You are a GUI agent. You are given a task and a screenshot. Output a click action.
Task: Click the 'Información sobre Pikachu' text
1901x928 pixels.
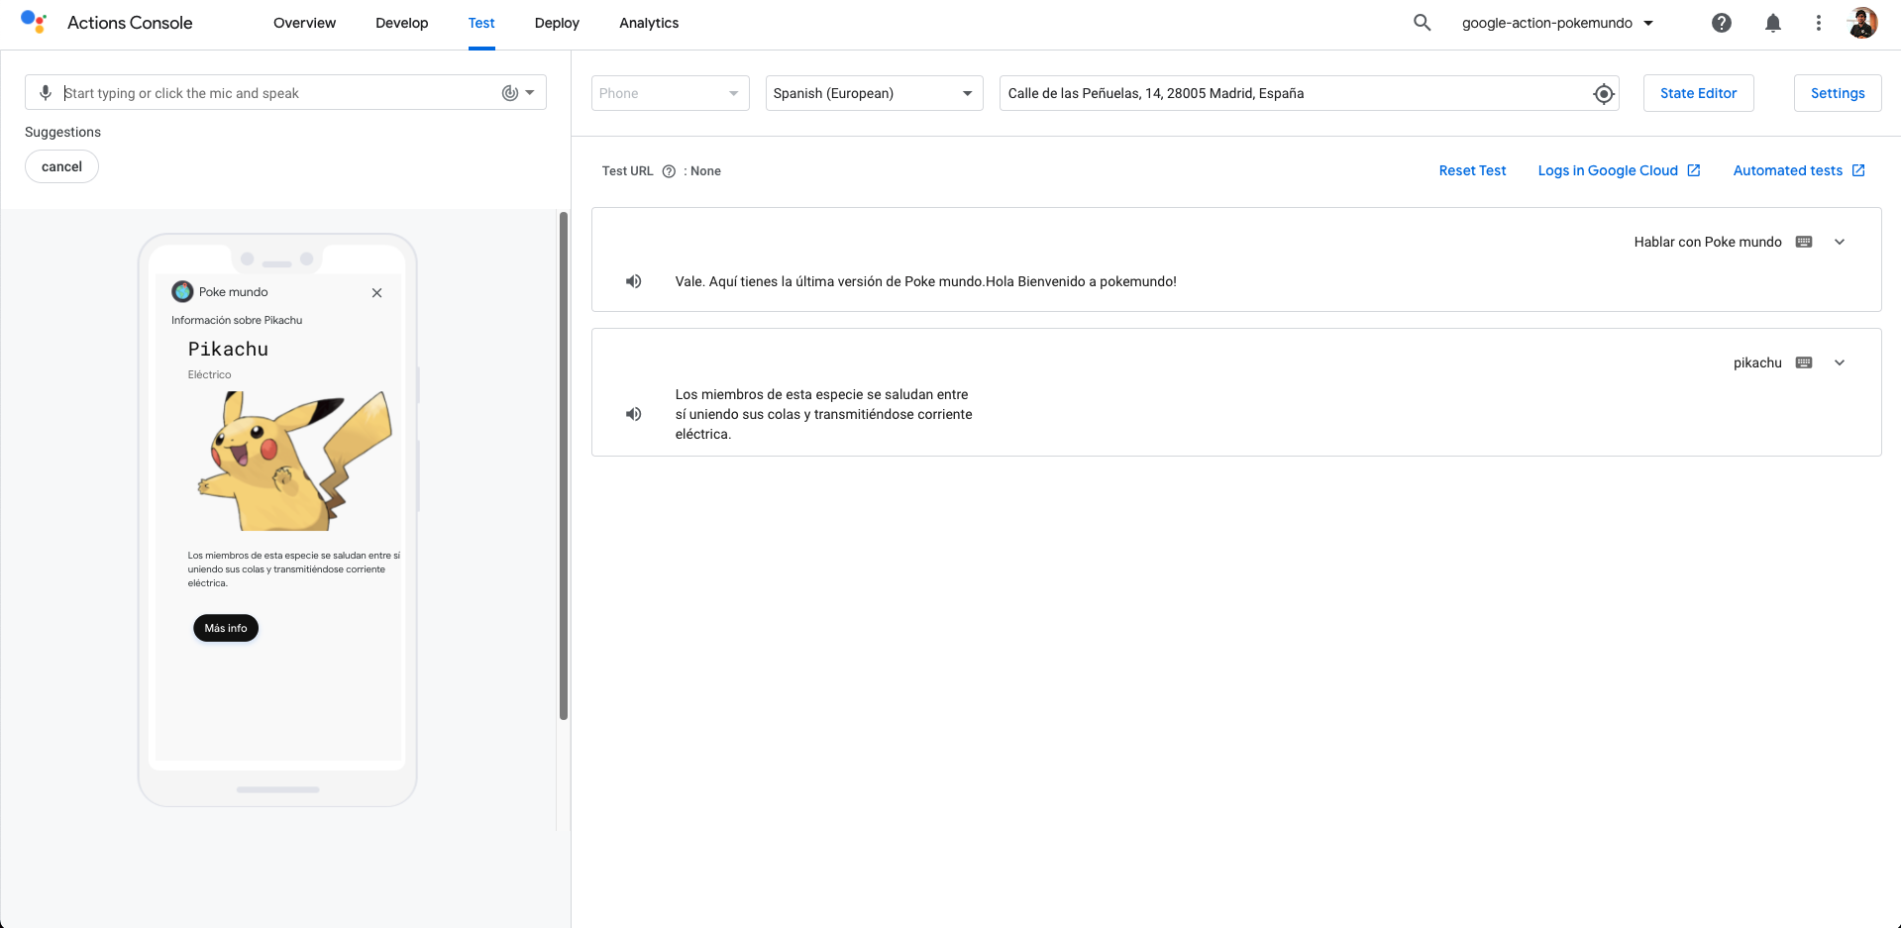[237, 320]
